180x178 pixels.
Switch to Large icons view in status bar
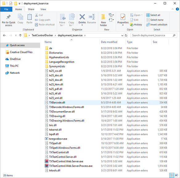176,175
